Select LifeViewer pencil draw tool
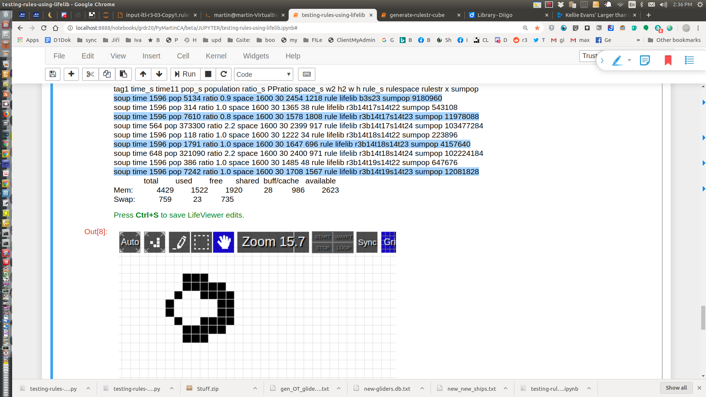The height and width of the screenshot is (397, 706). pyautogui.click(x=179, y=242)
